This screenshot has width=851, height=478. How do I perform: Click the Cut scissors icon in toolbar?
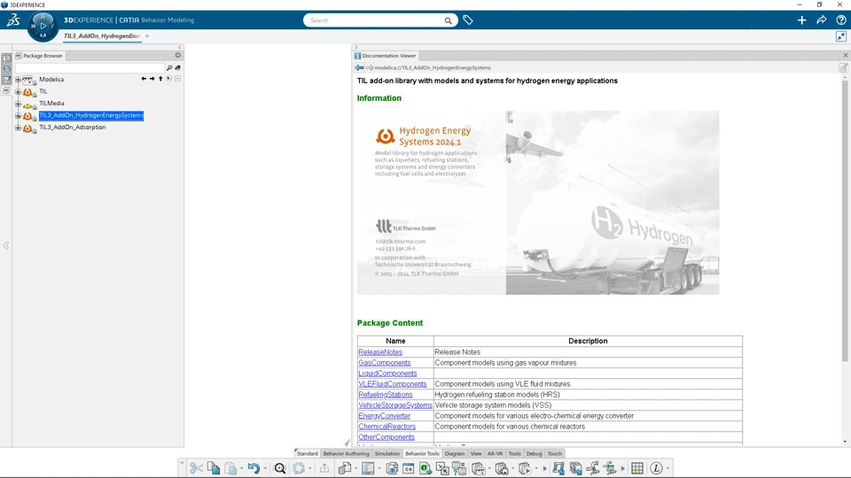[196, 467]
